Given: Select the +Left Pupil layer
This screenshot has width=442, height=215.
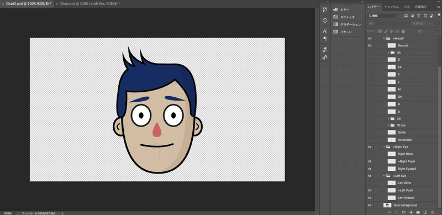Looking at the screenshot, I should click(407, 191).
